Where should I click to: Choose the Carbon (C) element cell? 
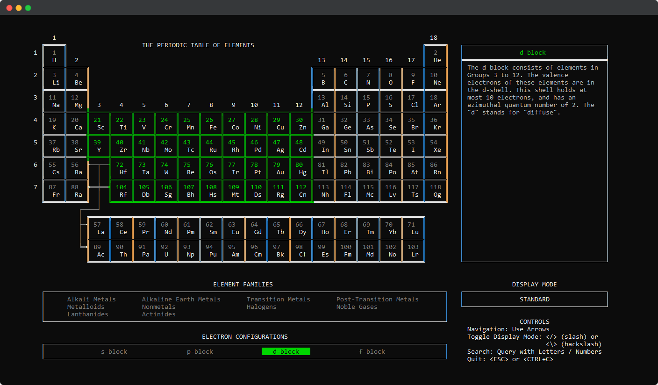[346, 78]
